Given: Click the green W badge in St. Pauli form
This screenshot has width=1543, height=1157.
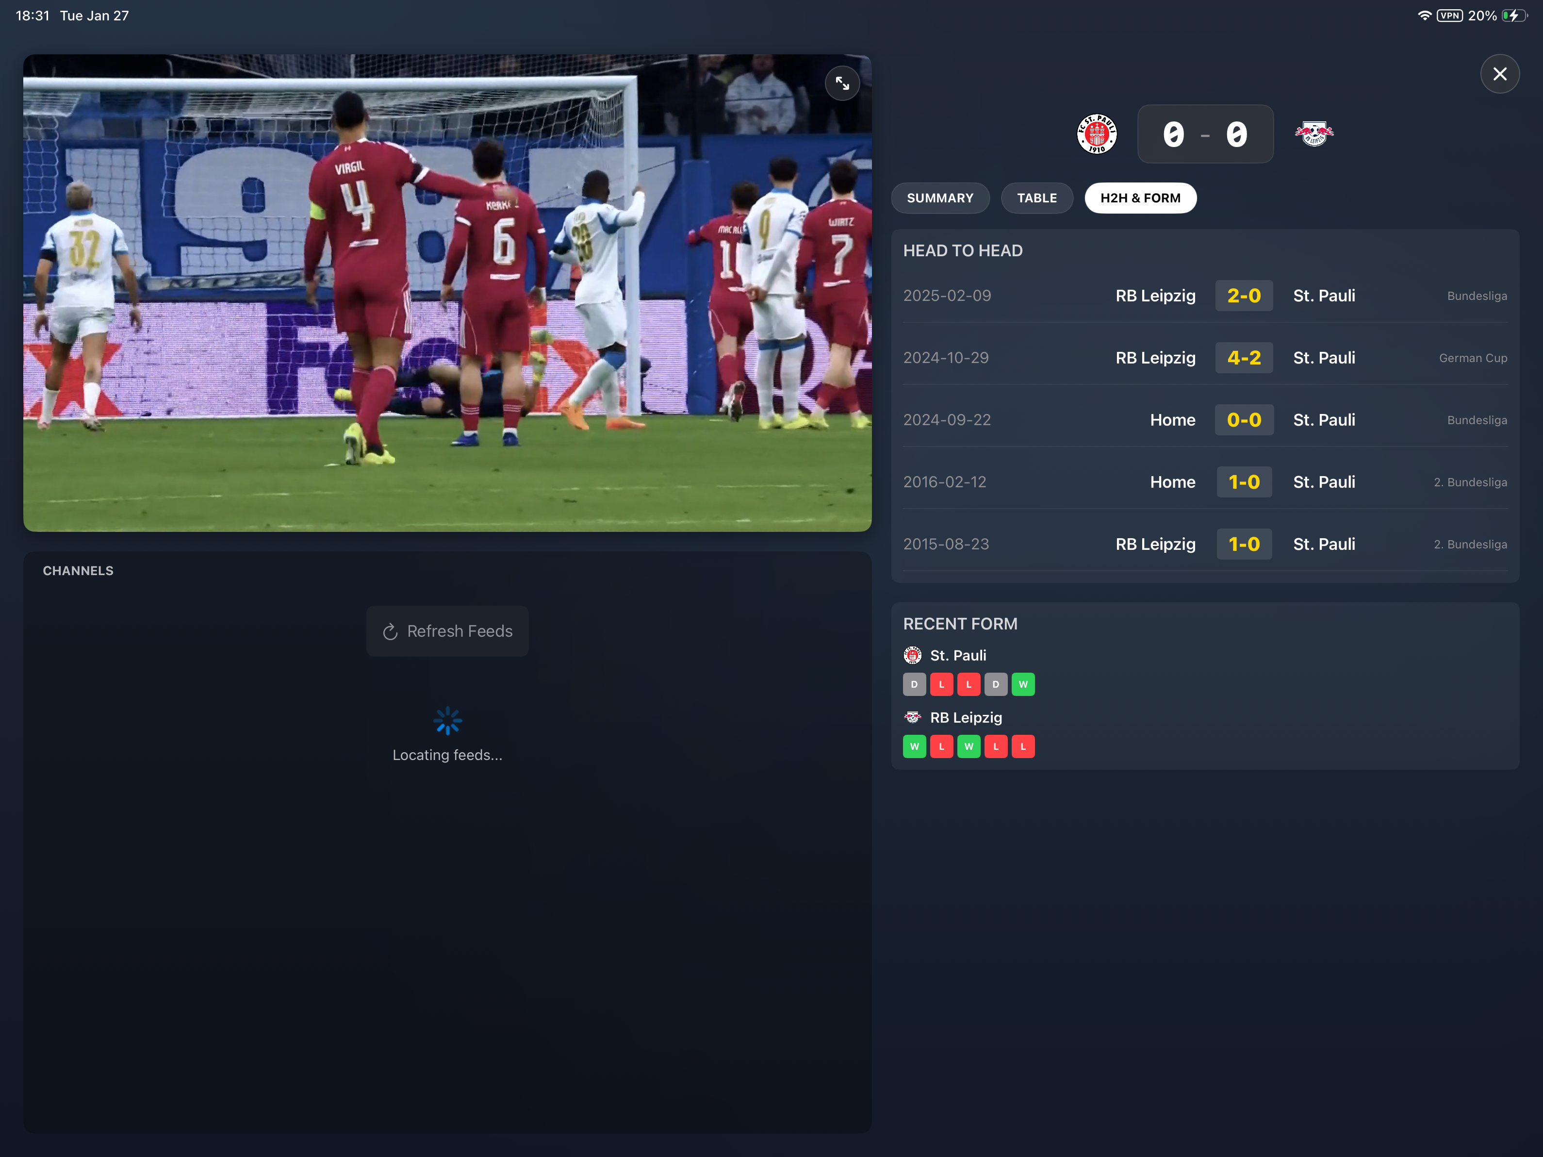Looking at the screenshot, I should click(1023, 684).
